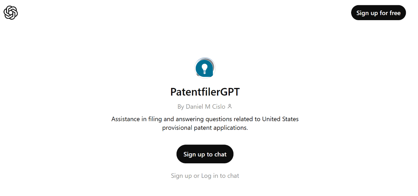
Task: Click the OpenAI logo in the corner
Action: coord(11,13)
